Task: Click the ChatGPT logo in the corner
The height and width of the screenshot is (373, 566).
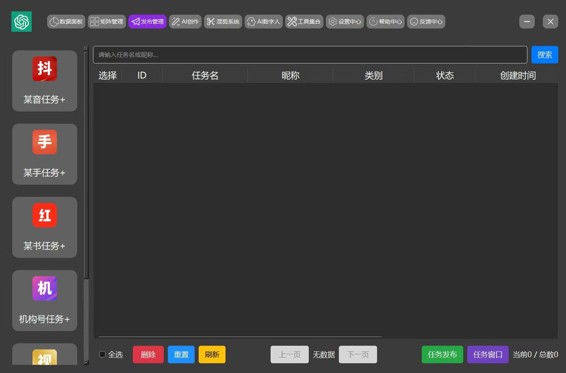Action: click(21, 21)
